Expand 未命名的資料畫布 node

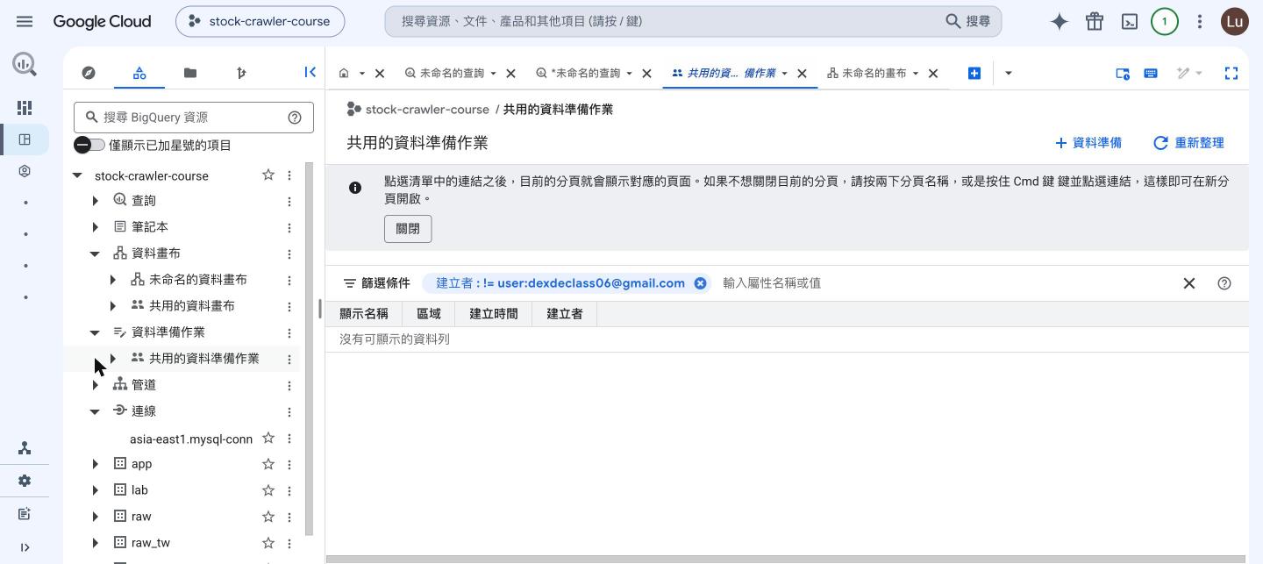pos(113,281)
